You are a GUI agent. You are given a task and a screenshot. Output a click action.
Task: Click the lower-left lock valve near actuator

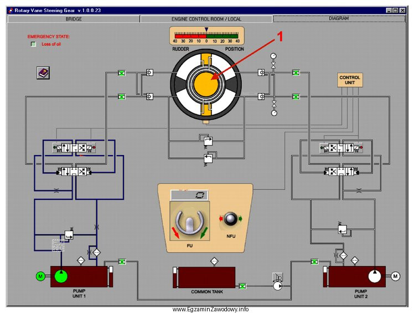149,96
